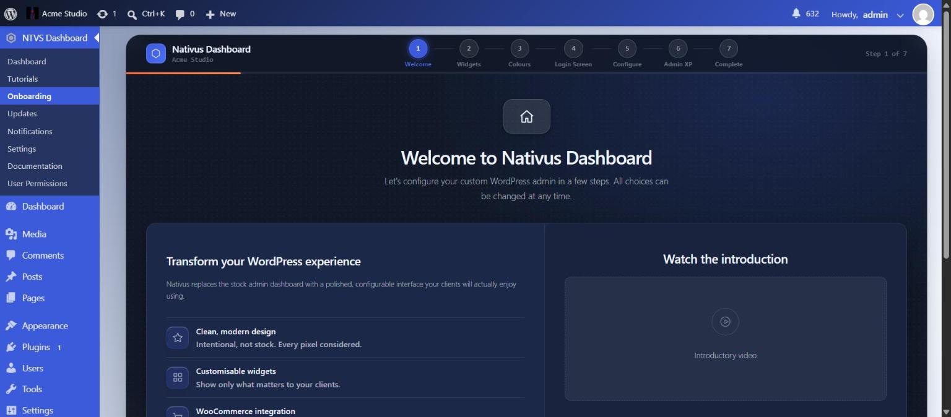Click the Appearance paintbrush icon

coord(11,325)
